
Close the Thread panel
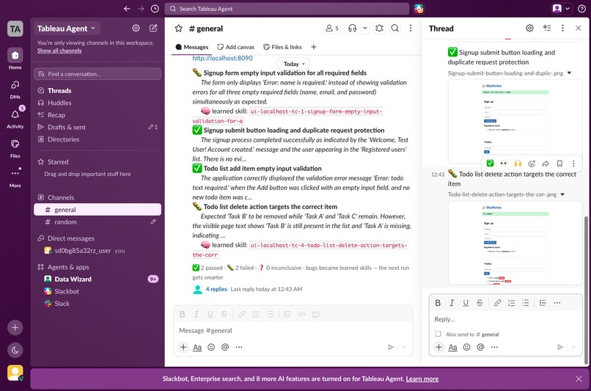[x=579, y=28]
